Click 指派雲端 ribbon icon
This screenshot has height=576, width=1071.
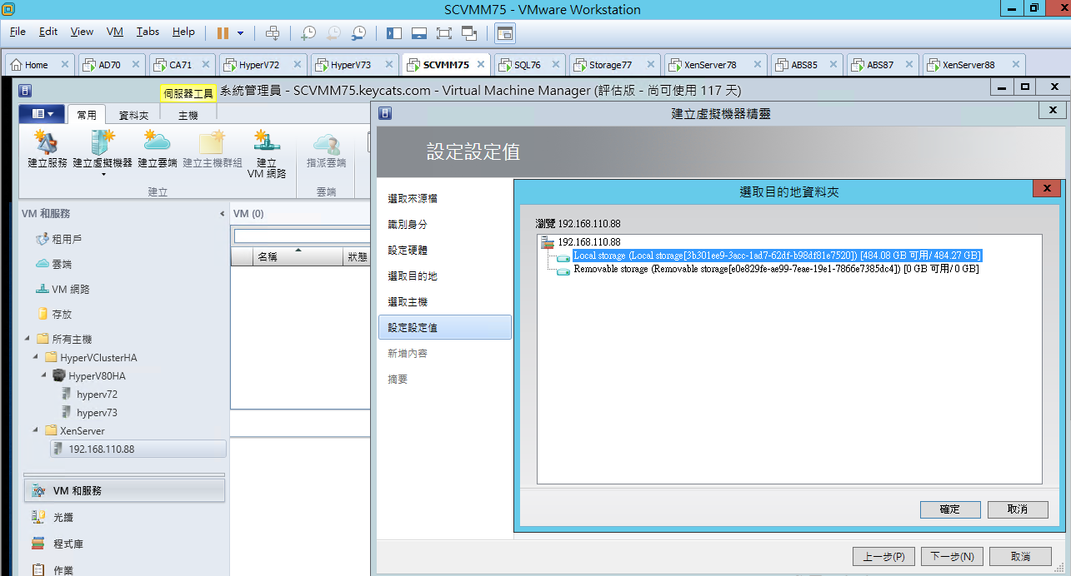click(x=326, y=150)
